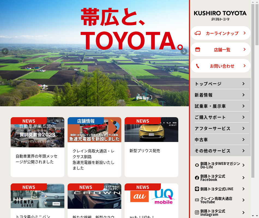Click the KUSHIRO TOYOTA logo

[x=220, y=15]
